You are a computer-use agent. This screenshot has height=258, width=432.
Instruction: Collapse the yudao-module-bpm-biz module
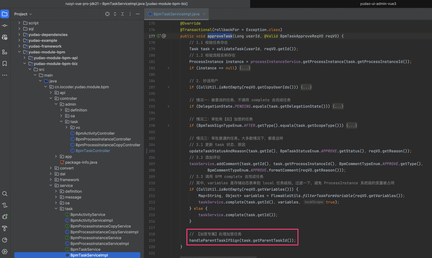pyautogui.click(x=24, y=64)
